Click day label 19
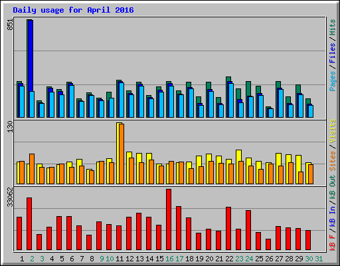The height and width of the screenshot is (266, 340). 199,259
